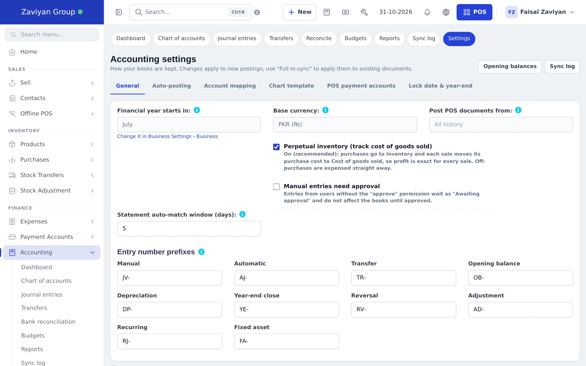This screenshot has height=366, width=586.
Task: Click info icon beside Financial year starts in
Action: coord(197,110)
